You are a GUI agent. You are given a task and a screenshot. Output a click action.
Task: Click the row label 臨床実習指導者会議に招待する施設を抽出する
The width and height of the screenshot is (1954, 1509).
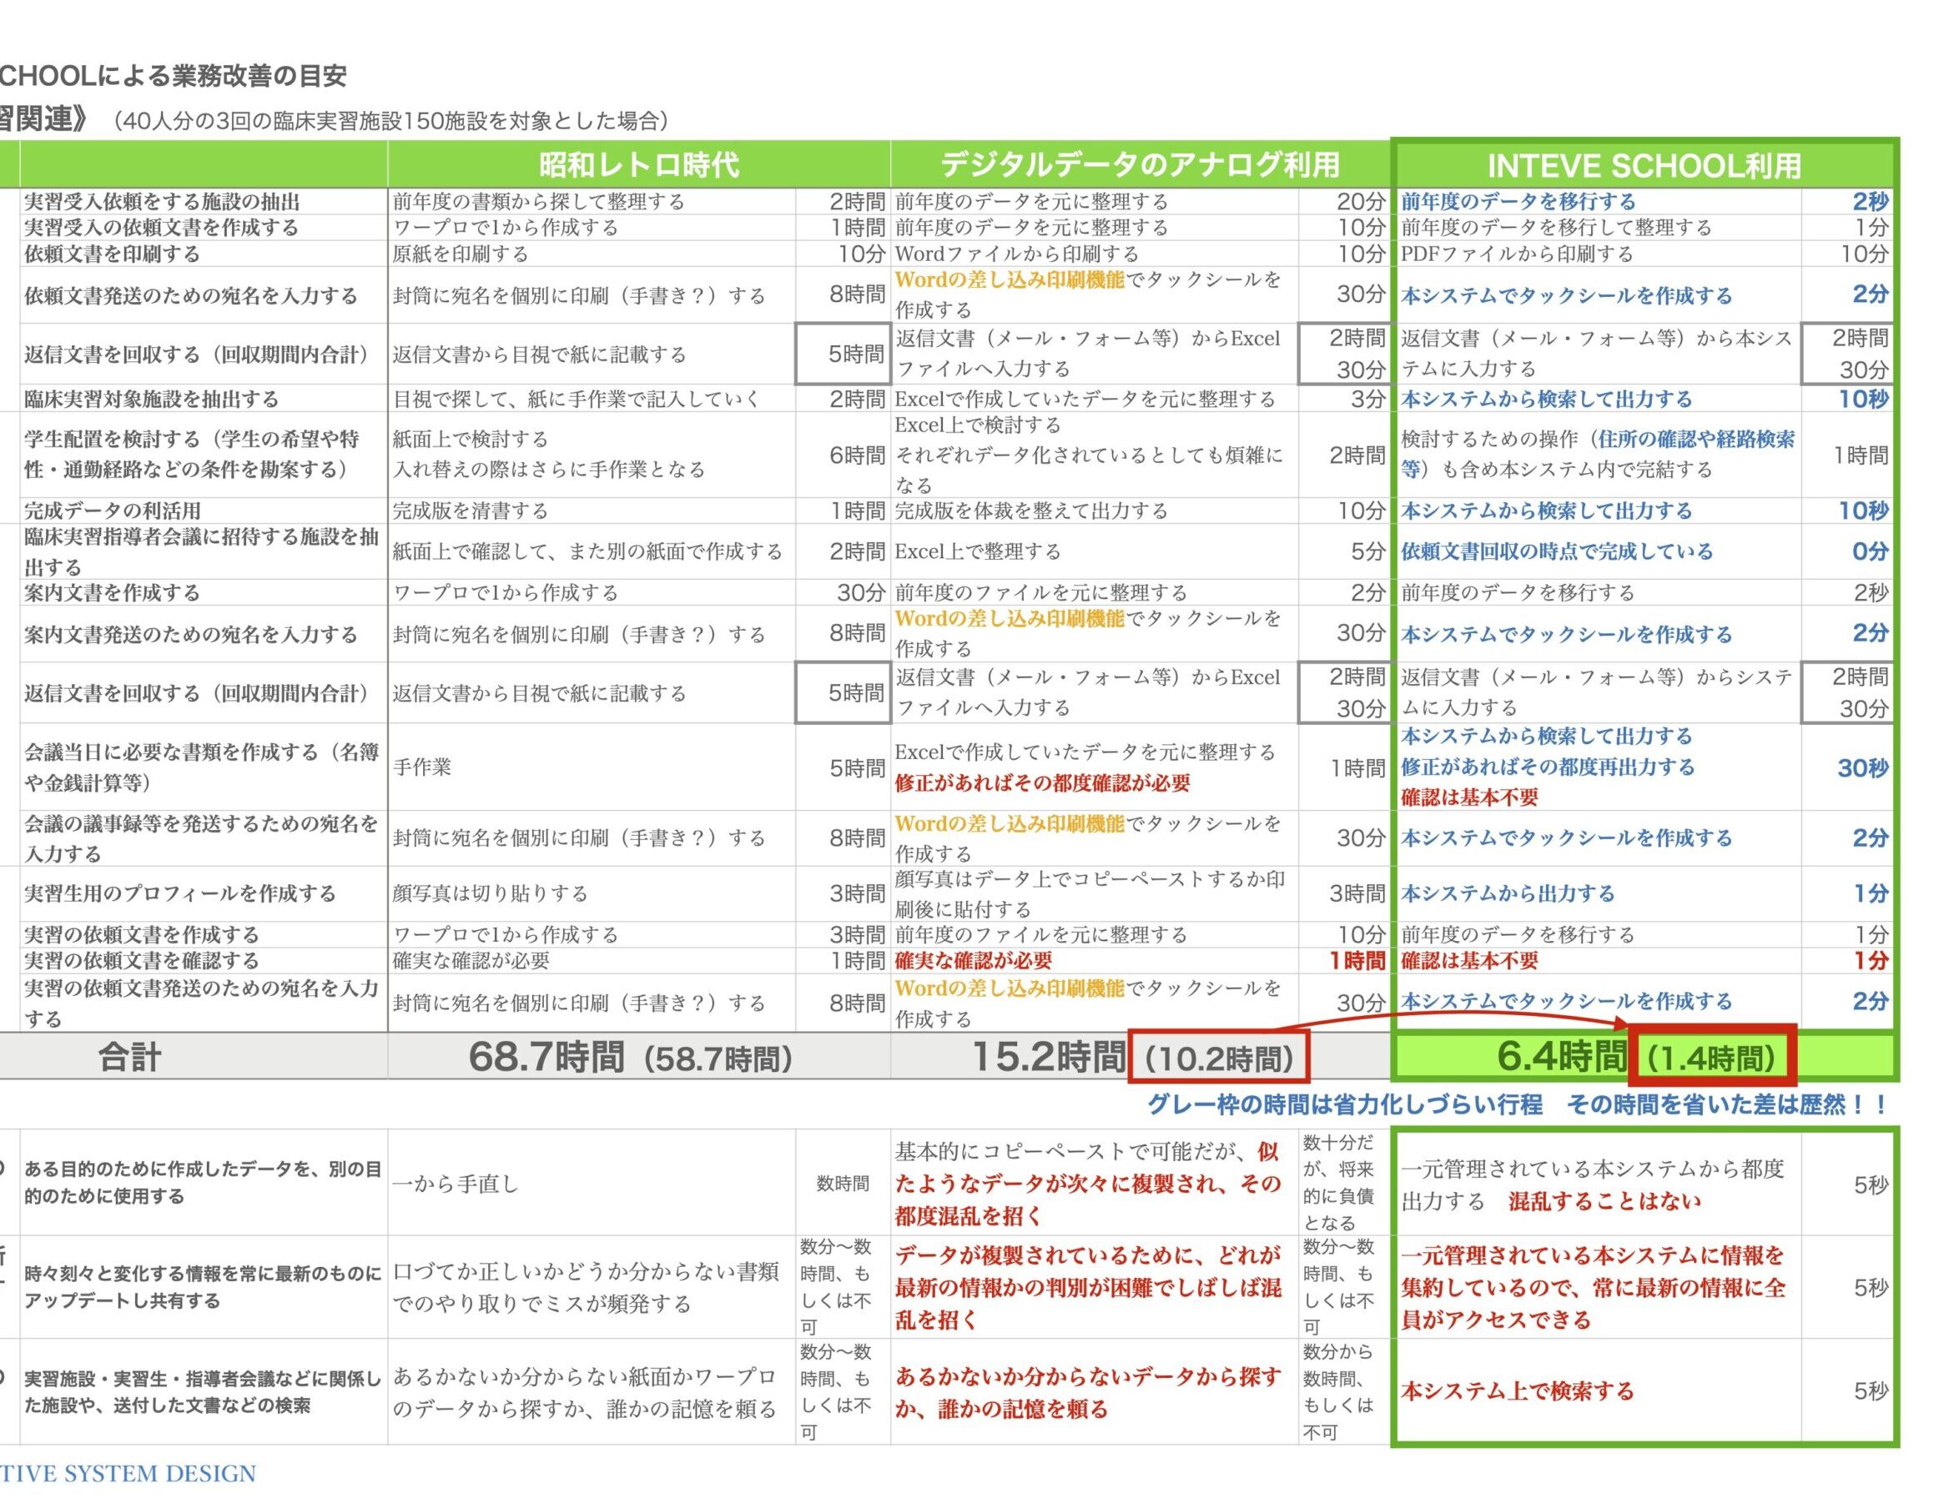[201, 552]
